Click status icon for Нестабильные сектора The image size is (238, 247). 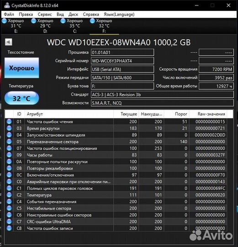pyautogui.click(x=9, y=208)
